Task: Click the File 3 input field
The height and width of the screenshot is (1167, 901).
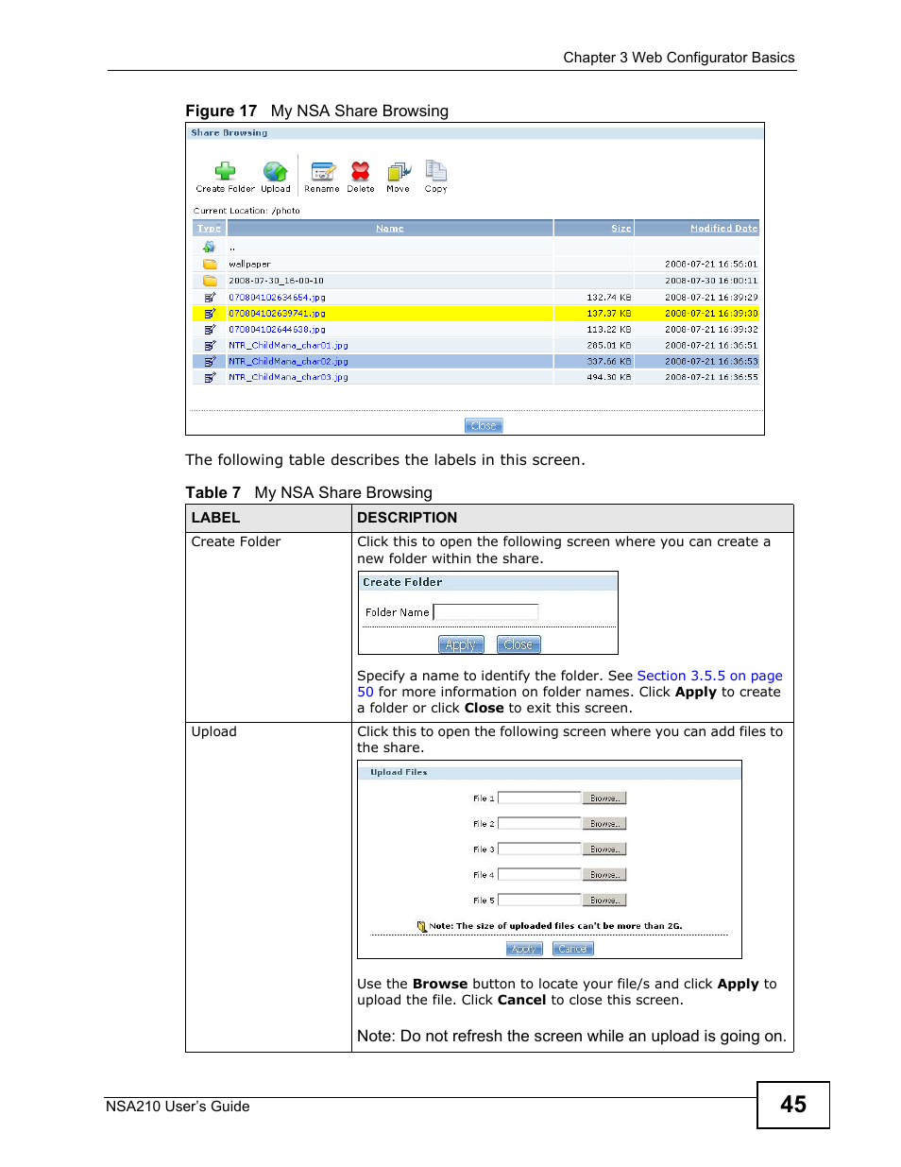Action: tap(539, 850)
